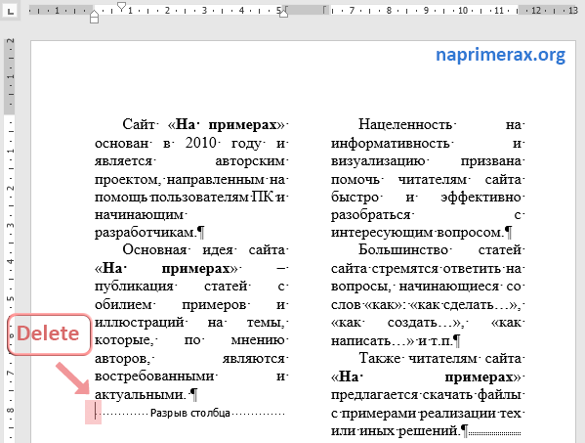
Task: Click the word 'интересующим'
Action: point(382,233)
